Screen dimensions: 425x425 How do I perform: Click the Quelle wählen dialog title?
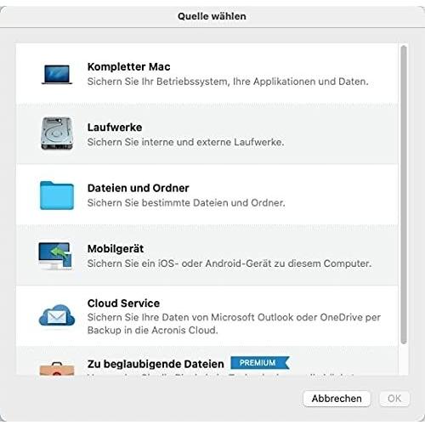click(212, 16)
